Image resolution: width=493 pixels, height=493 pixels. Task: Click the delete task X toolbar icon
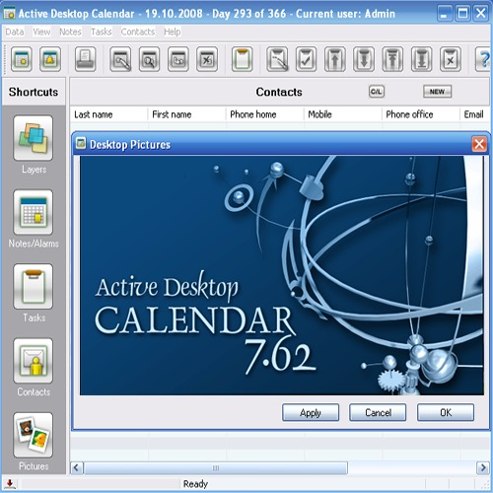(x=451, y=59)
